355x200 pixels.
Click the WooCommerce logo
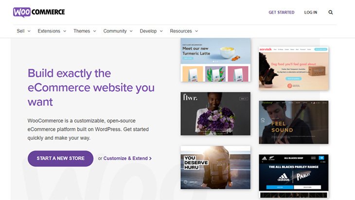pos(39,12)
